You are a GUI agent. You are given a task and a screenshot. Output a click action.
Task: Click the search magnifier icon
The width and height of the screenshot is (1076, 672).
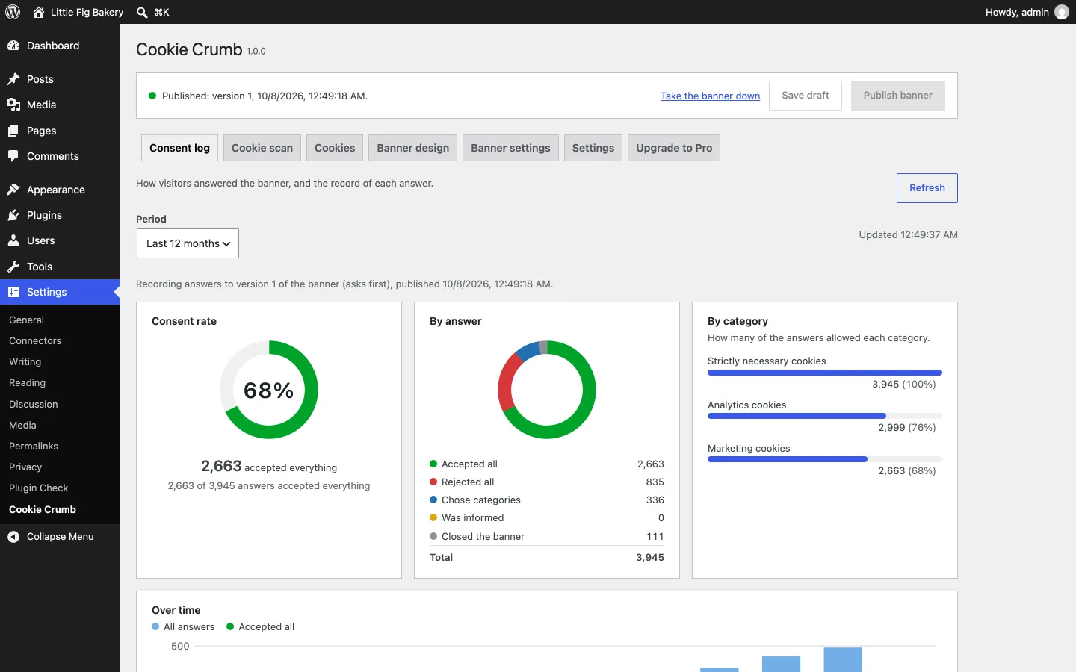pyautogui.click(x=142, y=12)
